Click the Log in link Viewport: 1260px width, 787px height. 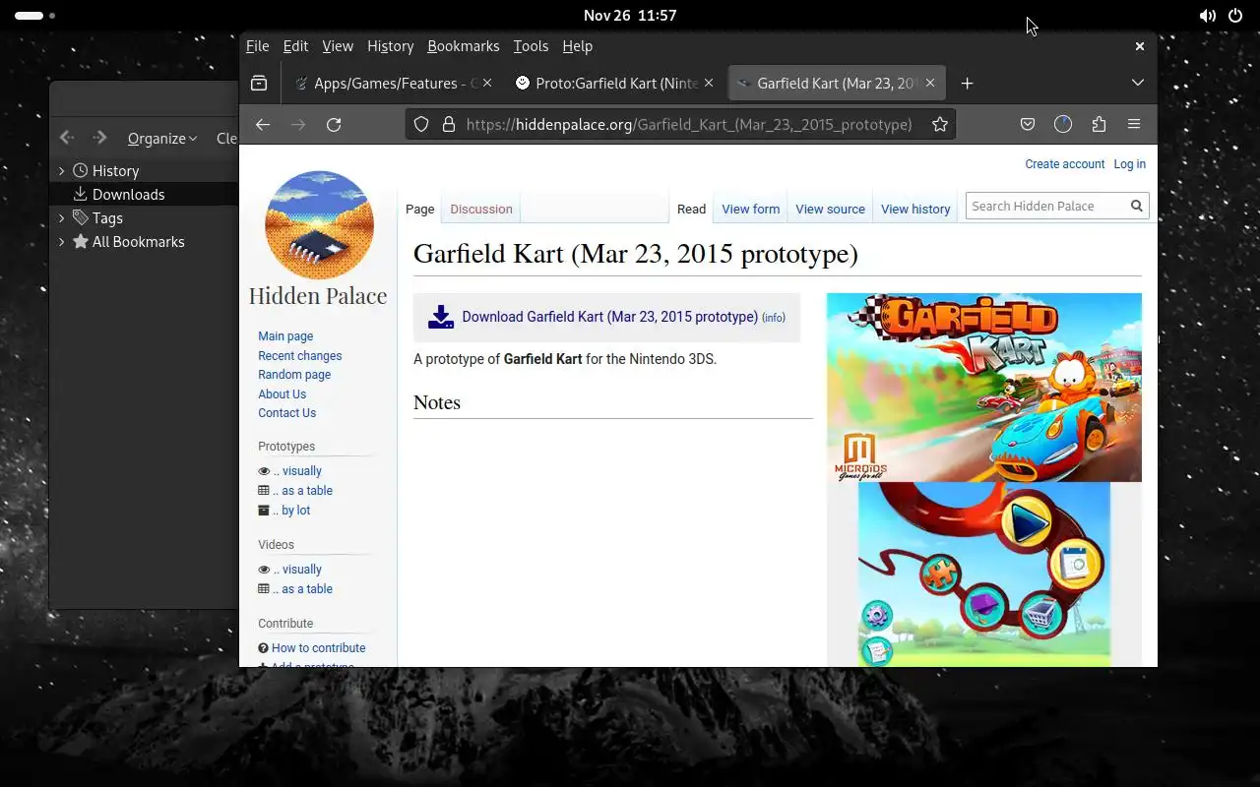pos(1130,164)
